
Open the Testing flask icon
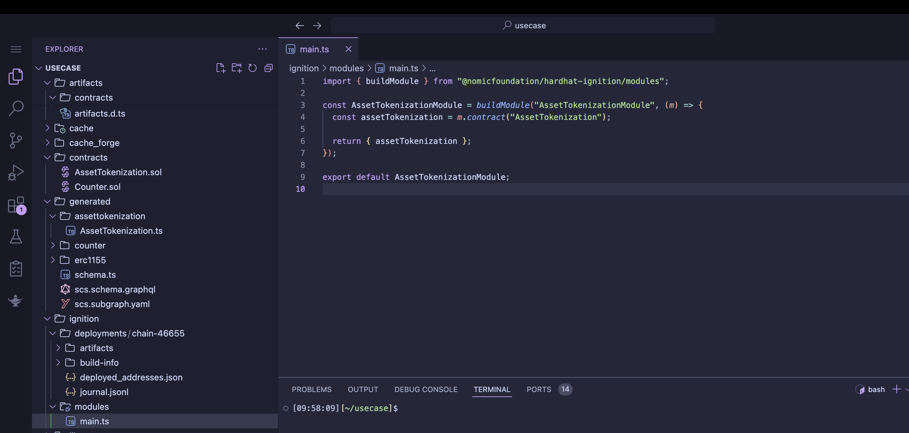[16, 236]
